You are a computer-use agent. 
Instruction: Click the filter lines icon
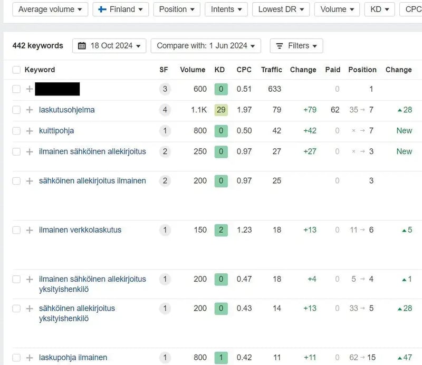(x=280, y=46)
